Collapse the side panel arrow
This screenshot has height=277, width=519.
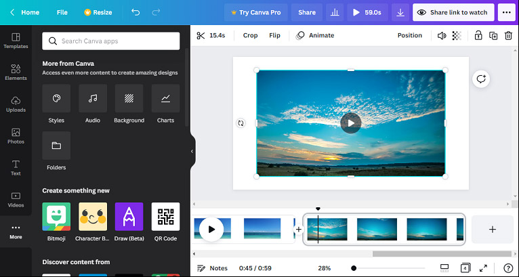[x=192, y=151]
